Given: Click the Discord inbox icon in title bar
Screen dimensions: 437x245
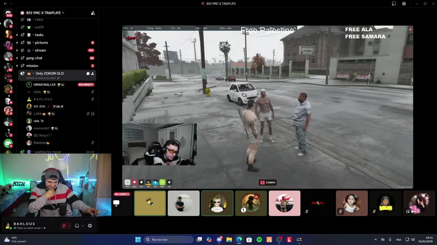Looking at the screenshot, I should 394,4.
